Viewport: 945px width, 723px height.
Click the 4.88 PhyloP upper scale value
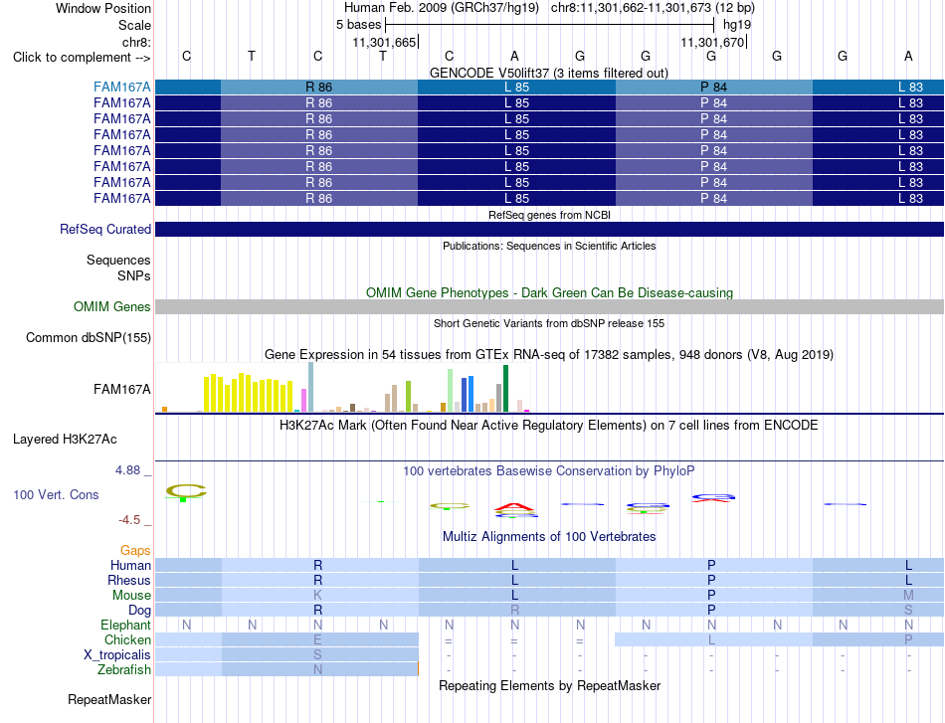(127, 470)
